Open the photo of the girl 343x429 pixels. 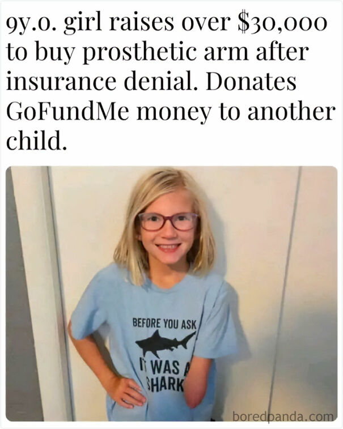pyautogui.click(x=172, y=294)
